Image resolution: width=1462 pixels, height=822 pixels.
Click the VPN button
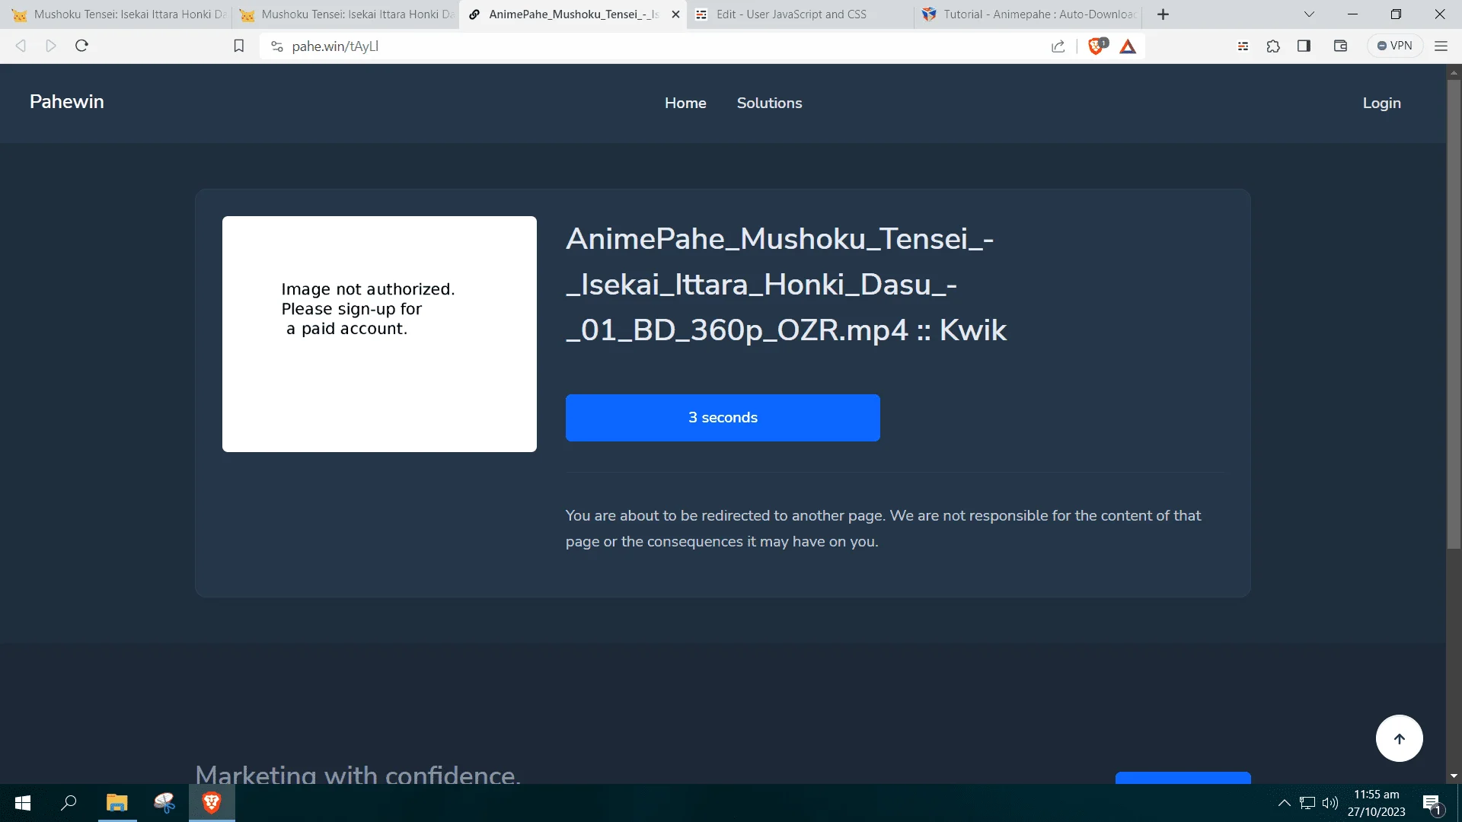(x=1395, y=46)
